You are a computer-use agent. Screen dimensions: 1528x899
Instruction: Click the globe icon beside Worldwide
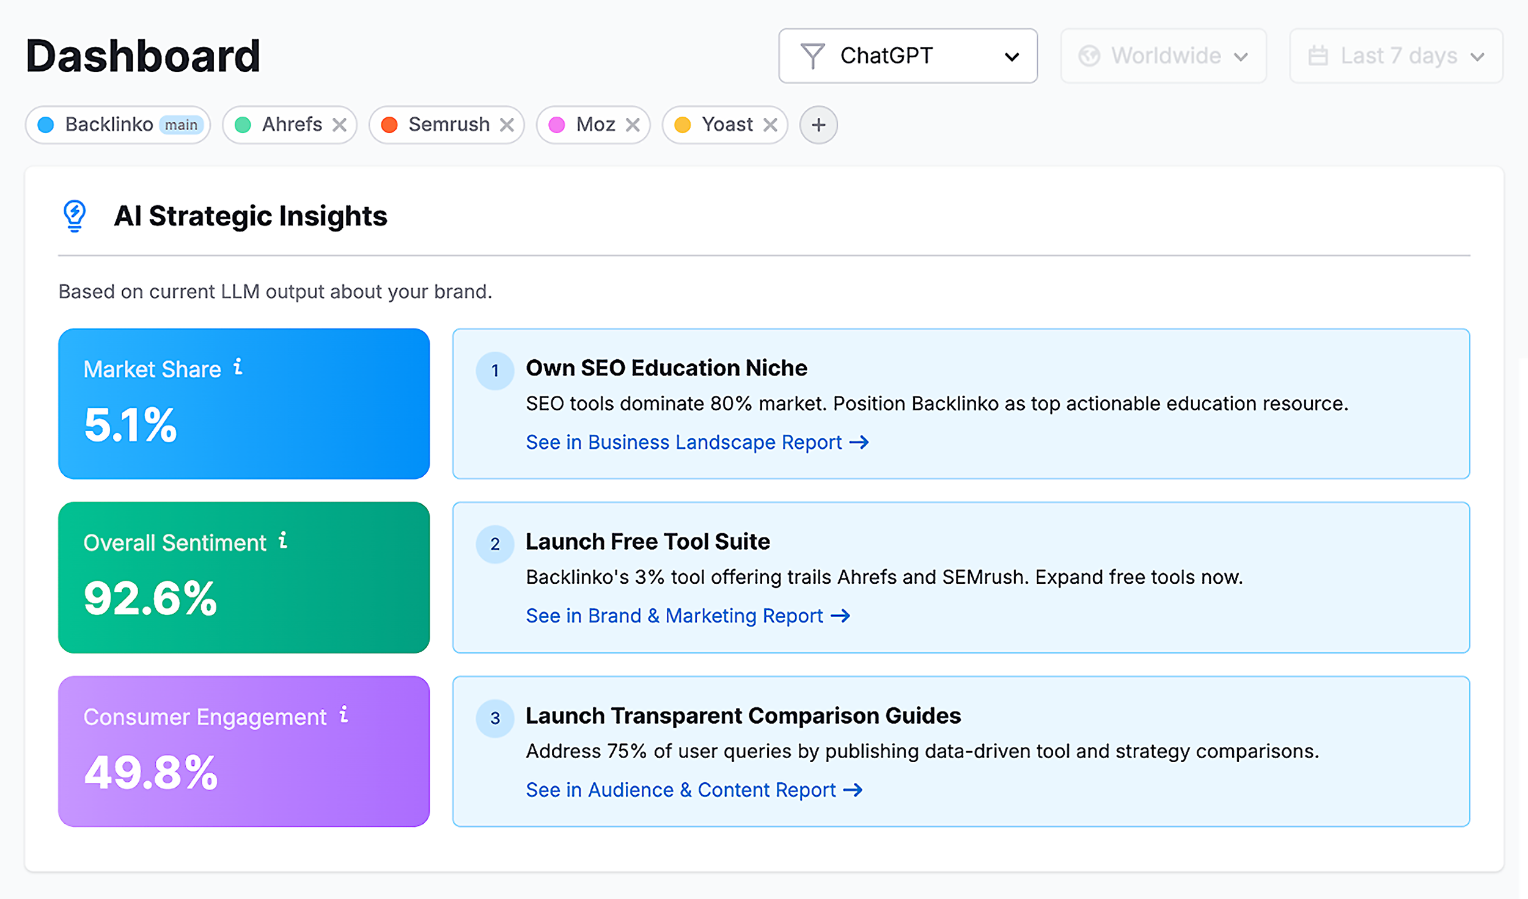(x=1089, y=56)
